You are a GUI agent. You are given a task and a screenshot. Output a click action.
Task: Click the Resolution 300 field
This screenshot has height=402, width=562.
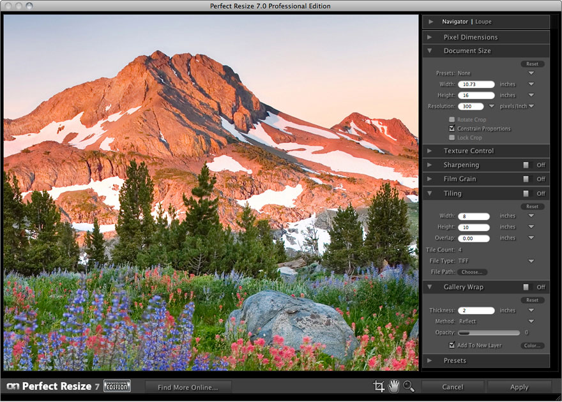pyautogui.click(x=471, y=107)
